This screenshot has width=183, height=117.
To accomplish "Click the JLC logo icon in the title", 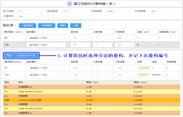I will pos(69,4).
